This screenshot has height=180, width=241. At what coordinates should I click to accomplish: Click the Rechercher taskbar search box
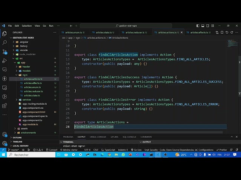tap(31, 155)
